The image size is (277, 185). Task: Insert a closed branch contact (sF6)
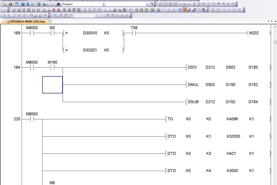tap(29, 10)
